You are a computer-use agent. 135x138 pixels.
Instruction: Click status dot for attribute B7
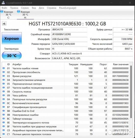click(4, 107)
